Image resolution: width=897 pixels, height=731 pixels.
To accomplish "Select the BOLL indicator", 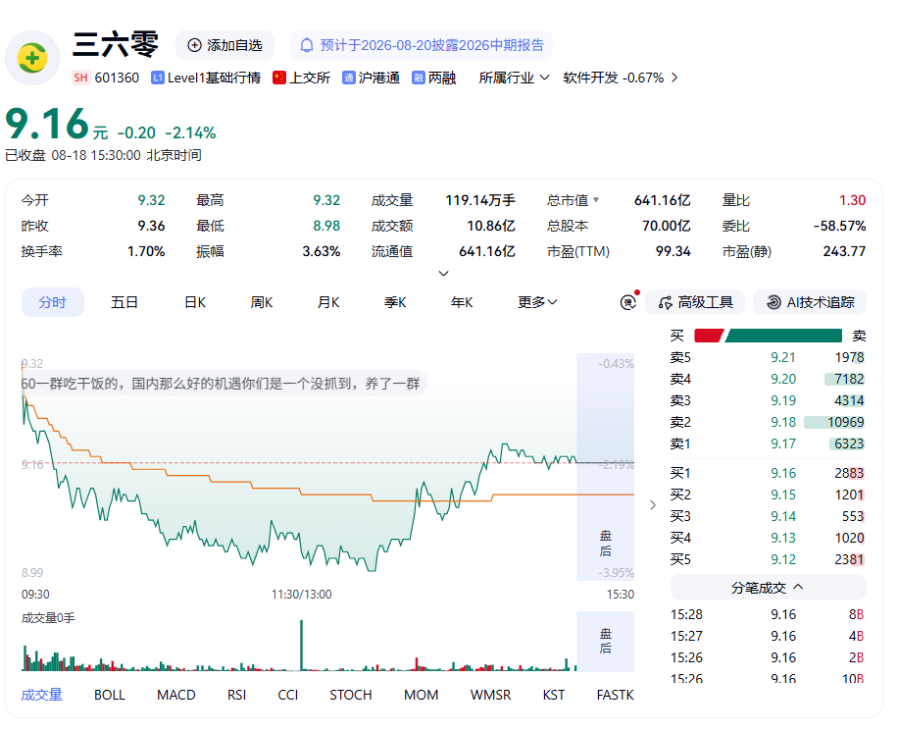I will click(109, 695).
